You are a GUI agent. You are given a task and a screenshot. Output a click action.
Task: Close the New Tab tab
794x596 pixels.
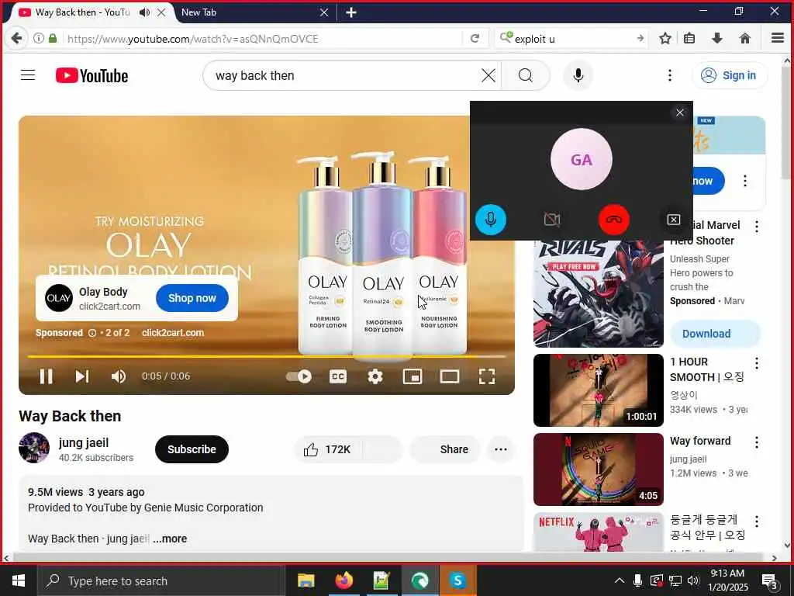click(324, 12)
